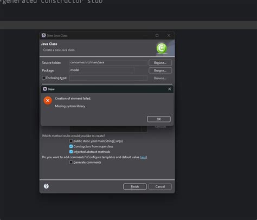
Task: Click OK in the error dialog
Action: (159, 119)
